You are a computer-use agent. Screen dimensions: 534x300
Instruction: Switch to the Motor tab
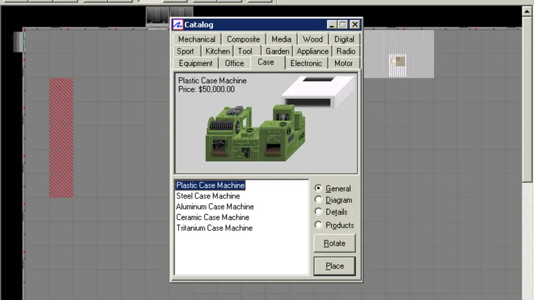tap(344, 63)
